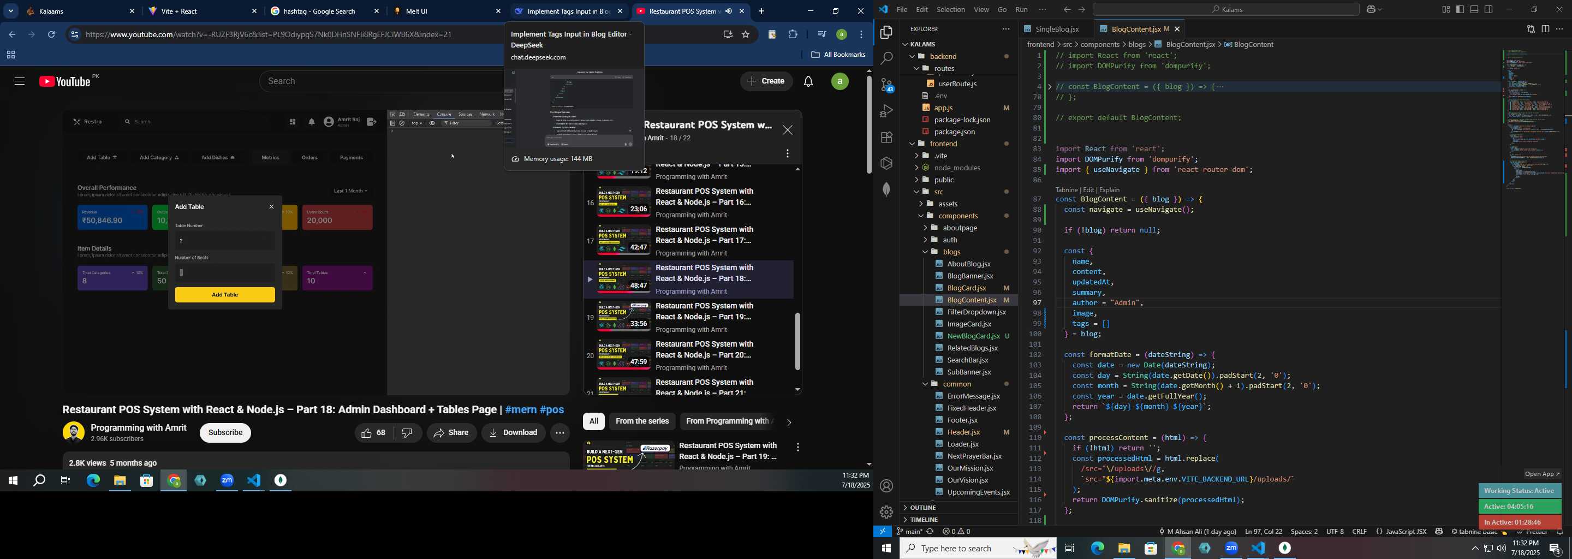
Task: Click Working Status: Active badge
Action: pos(1519,491)
